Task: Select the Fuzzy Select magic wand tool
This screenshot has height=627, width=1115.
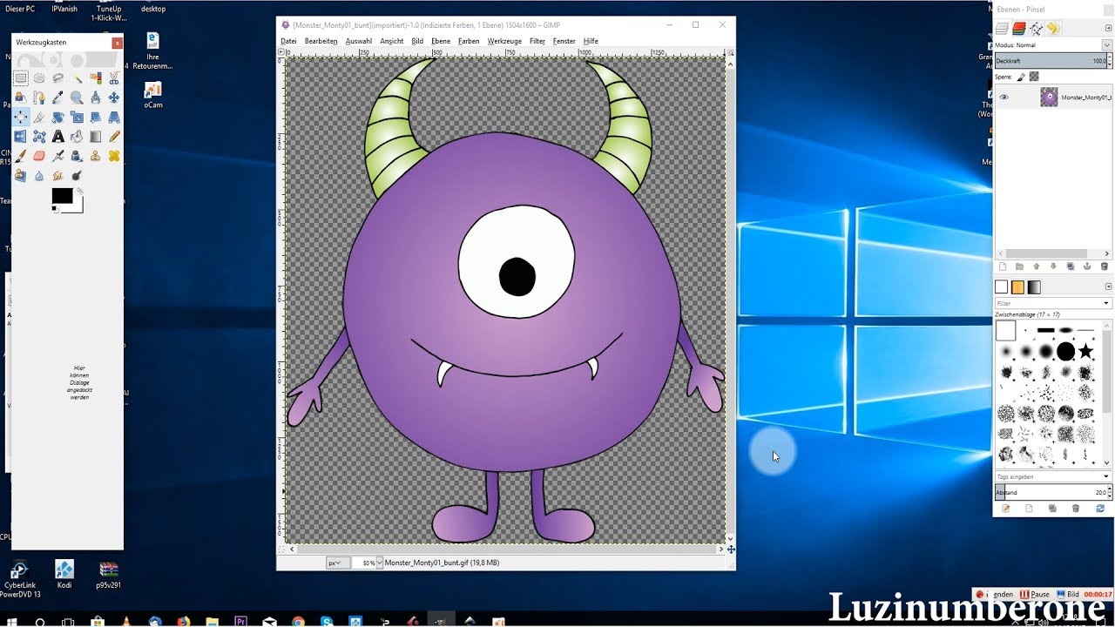Action: pyautogui.click(x=77, y=78)
